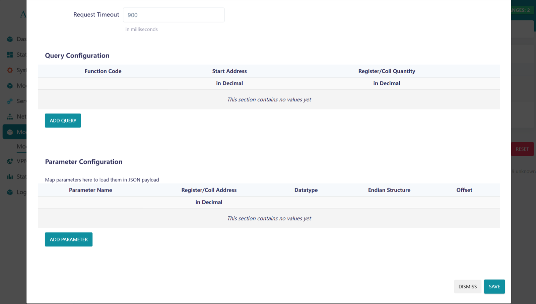
Task: Select the Modbus submenu entry
Action: coord(21,146)
